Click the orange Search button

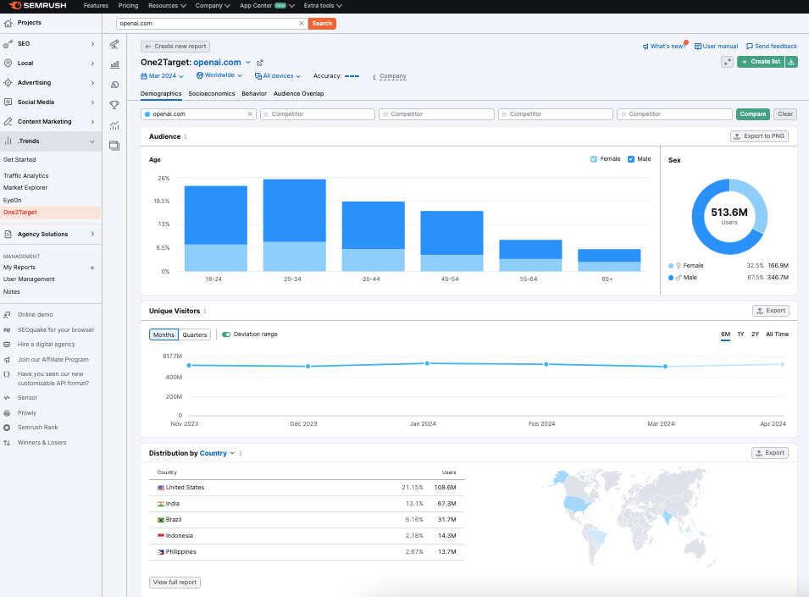click(322, 23)
